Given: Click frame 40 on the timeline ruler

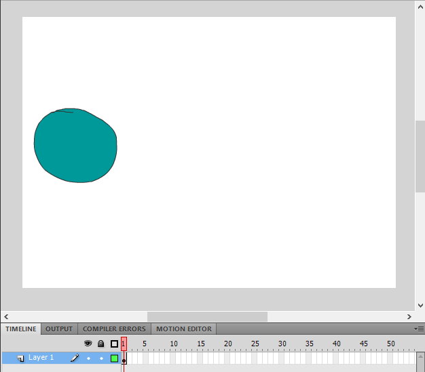Looking at the screenshot, I should click(x=336, y=344).
